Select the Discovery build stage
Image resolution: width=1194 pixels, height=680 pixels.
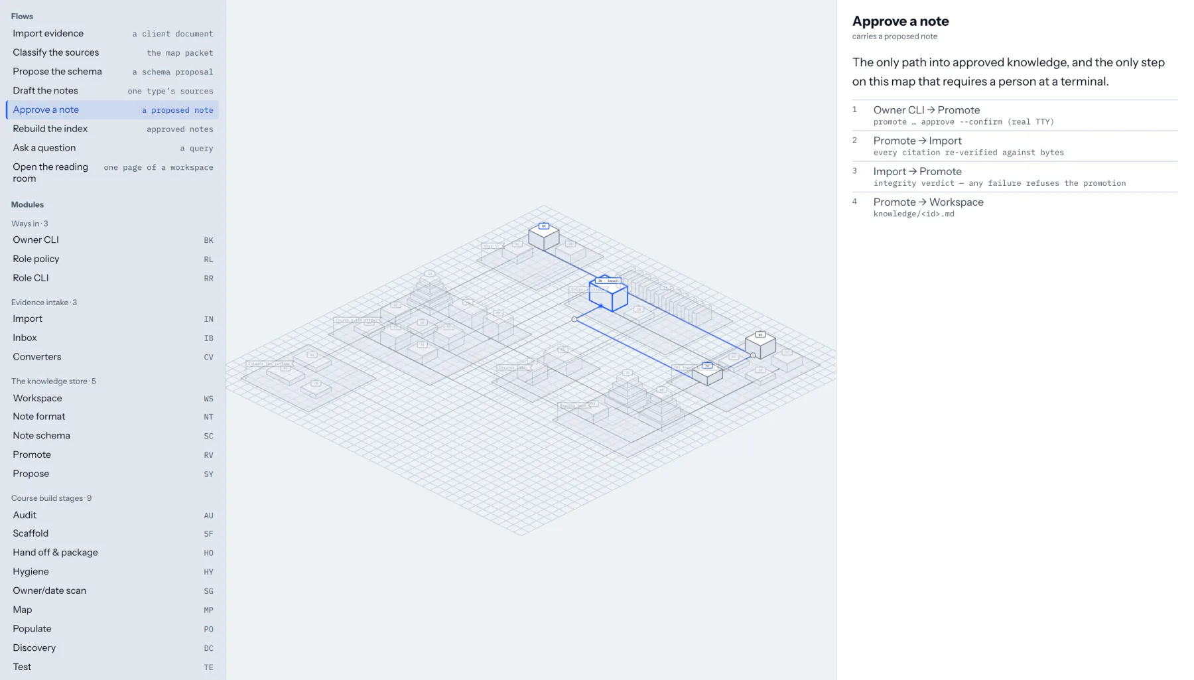(112, 648)
